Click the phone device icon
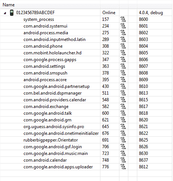Image resolution: width=173 pixels, height=181 pixels. pyautogui.click(x=12, y=13)
